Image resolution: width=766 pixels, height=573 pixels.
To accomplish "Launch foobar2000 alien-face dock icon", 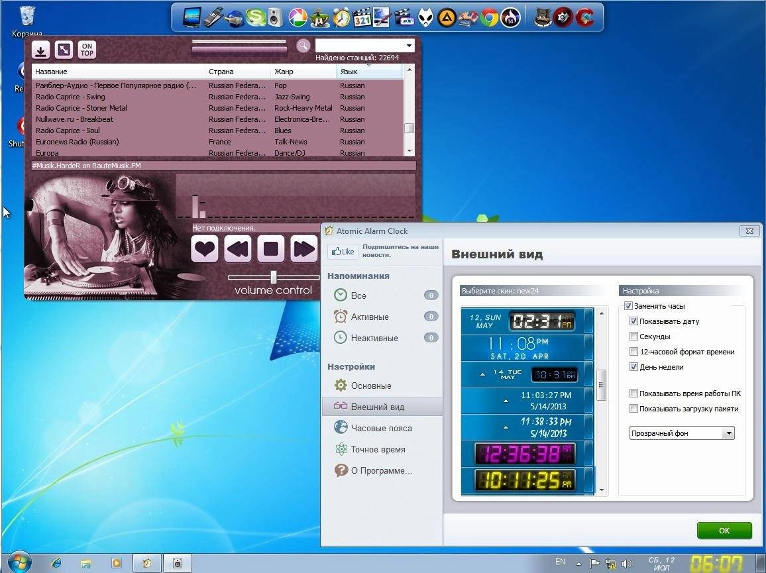I will coord(425,19).
